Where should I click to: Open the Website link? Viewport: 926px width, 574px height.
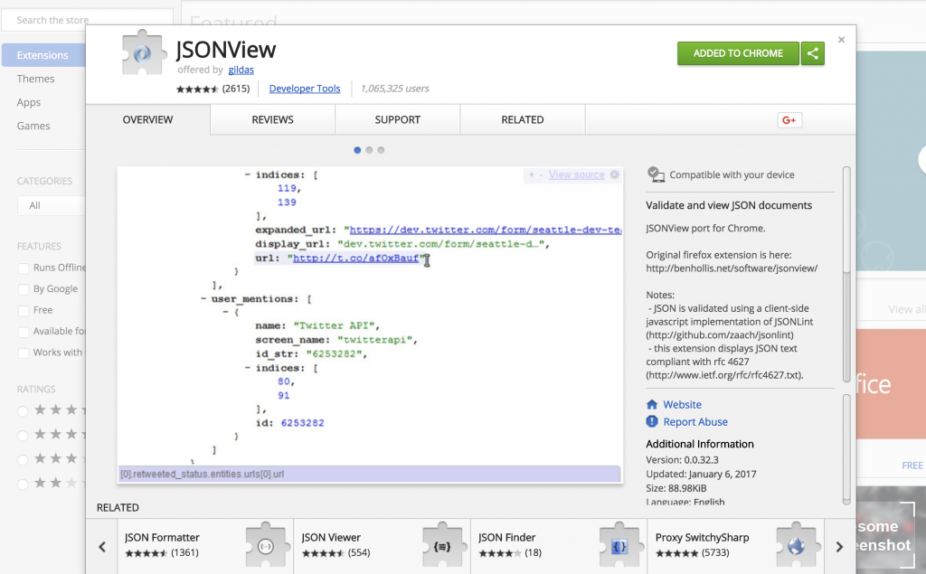682,405
